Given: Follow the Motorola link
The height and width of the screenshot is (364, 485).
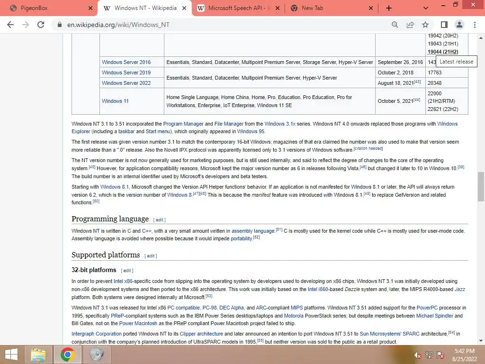Looking at the screenshot, I should (x=294, y=316).
